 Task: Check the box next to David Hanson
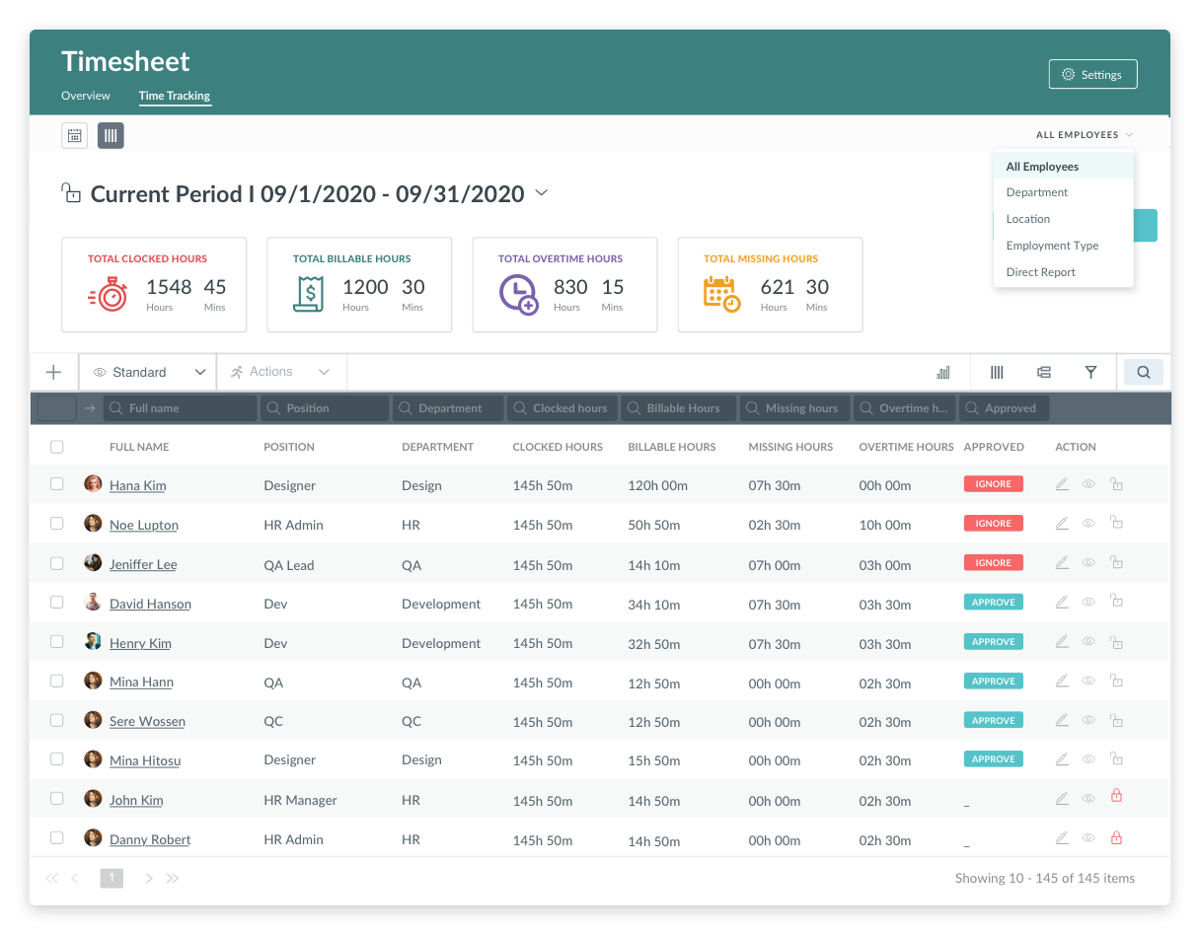tap(57, 602)
